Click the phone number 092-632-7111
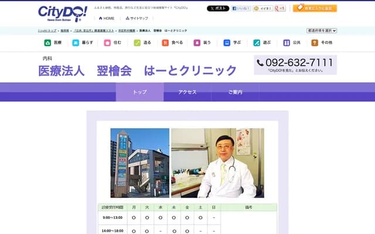The image size is (375, 234). [x=299, y=63]
